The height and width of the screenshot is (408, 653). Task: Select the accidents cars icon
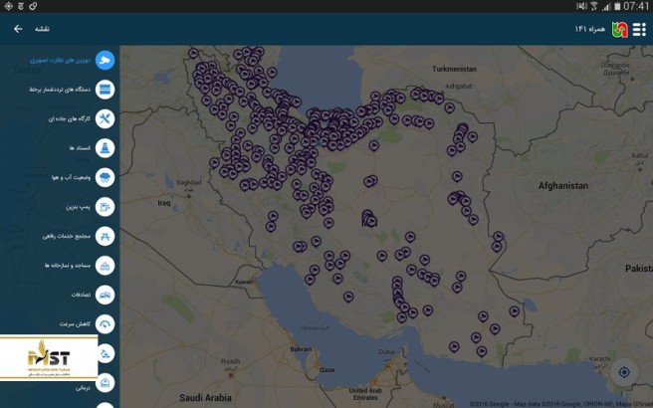click(105, 295)
